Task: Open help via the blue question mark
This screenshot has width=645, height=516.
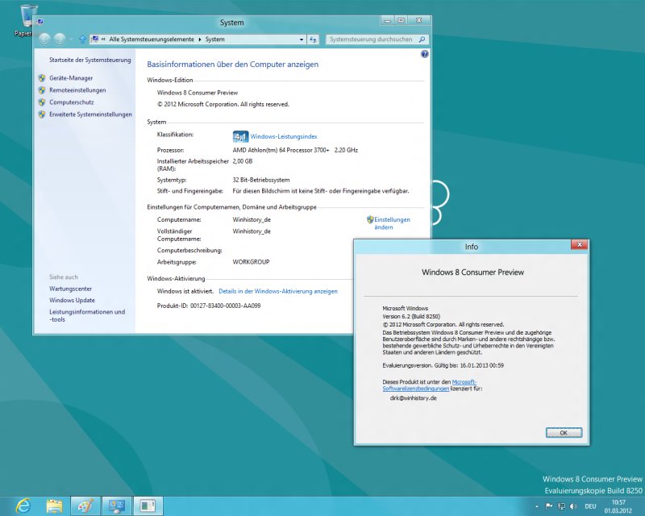Action: (x=425, y=54)
